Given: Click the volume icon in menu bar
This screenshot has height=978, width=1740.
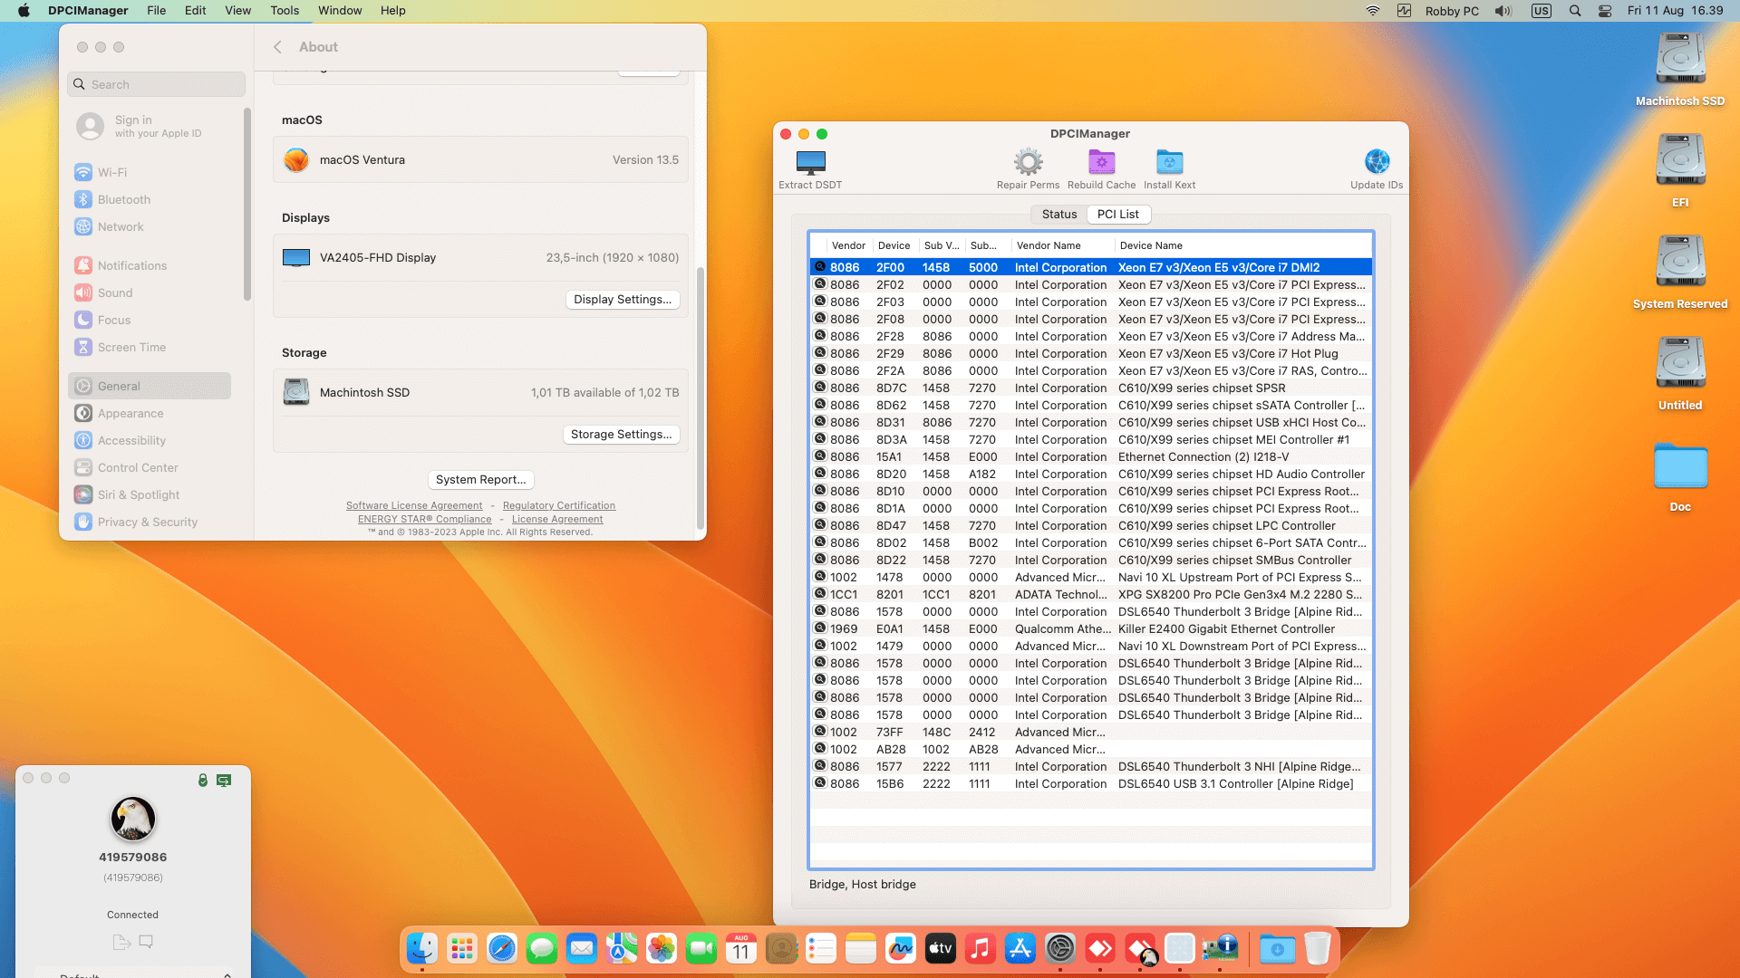Looking at the screenshot, I should pyautogui.click(x=1503, y=11).
